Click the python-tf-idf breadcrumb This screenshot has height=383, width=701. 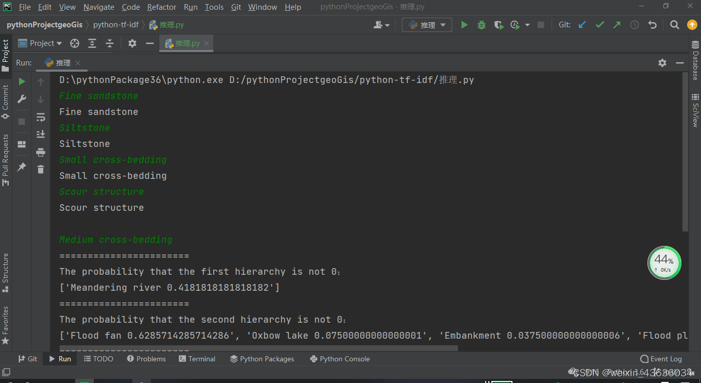coord(116,25)
